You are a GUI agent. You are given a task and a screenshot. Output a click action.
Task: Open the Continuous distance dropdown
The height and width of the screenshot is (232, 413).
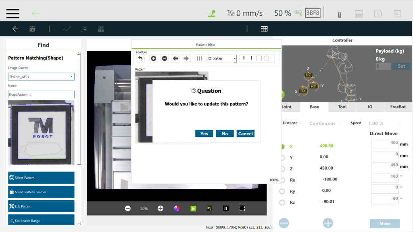coord(324,123)
